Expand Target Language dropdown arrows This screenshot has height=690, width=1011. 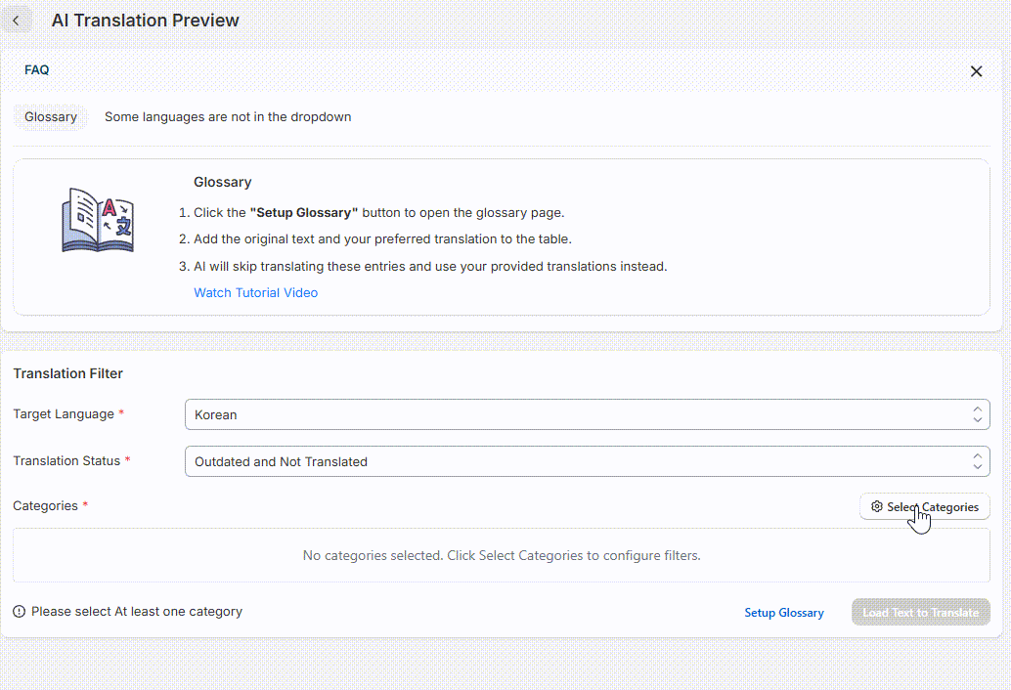click(977, 414)
